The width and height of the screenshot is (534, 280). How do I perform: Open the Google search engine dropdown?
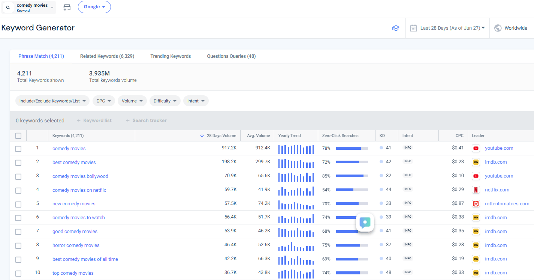(94, 7)
